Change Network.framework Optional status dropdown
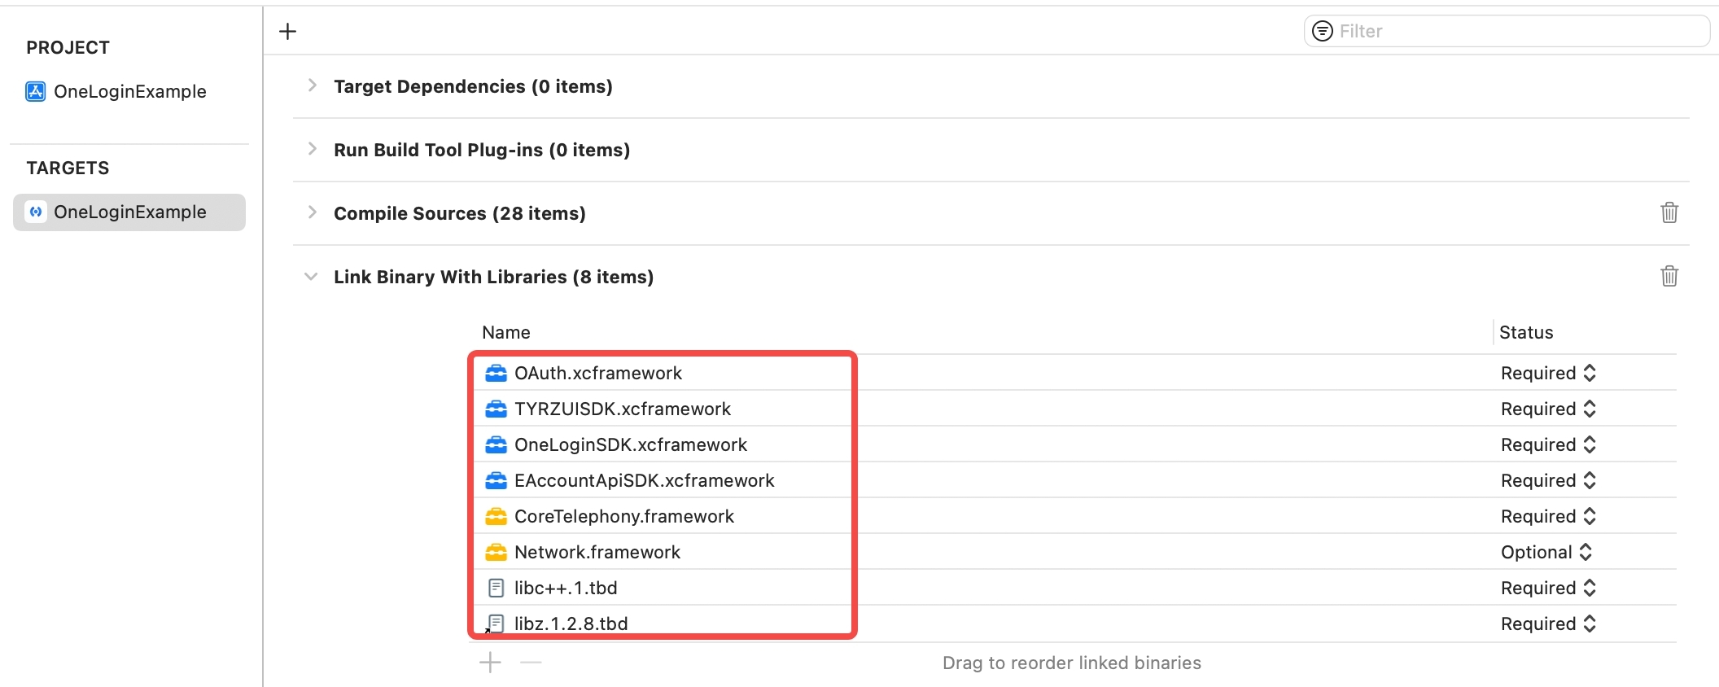 click(x=1546, y=552)
